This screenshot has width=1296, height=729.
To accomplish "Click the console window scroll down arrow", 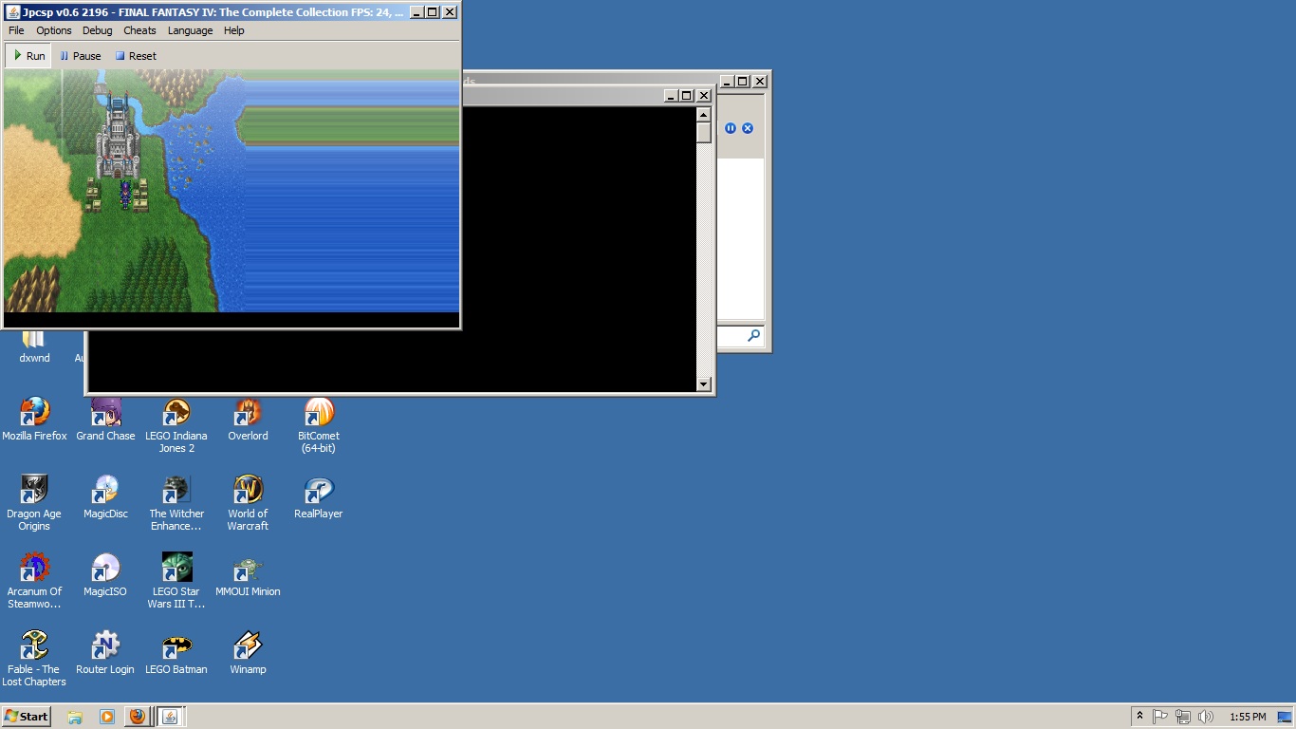I will click(x=703, y=384).
